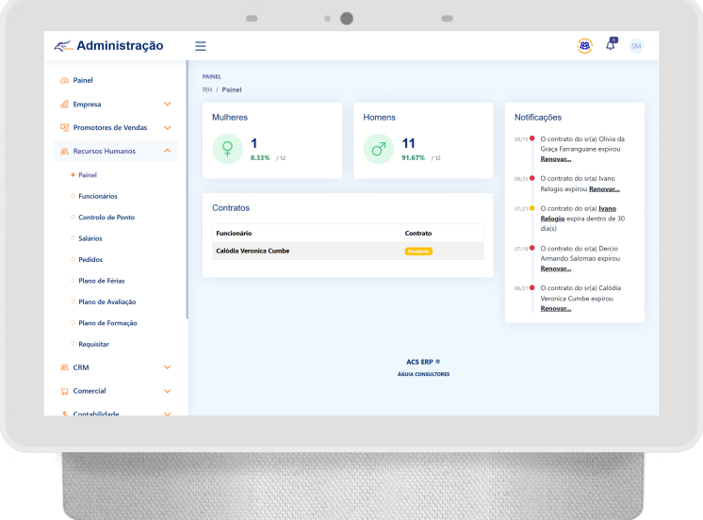Click the sidebar scrollbar
This screenshot has width=703, height=520.
click(187, 190)
